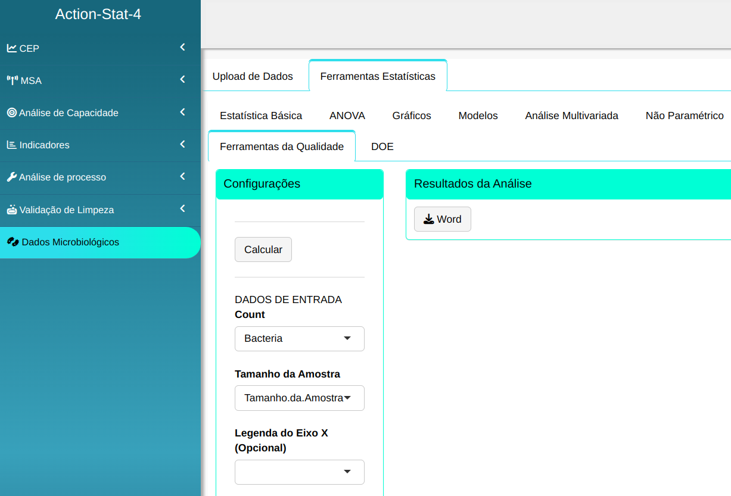The height and width of the screenshot is (496, 731).
Task: Open the Legenda do Eixo X dropdown
Action: (x=299, y=472)
